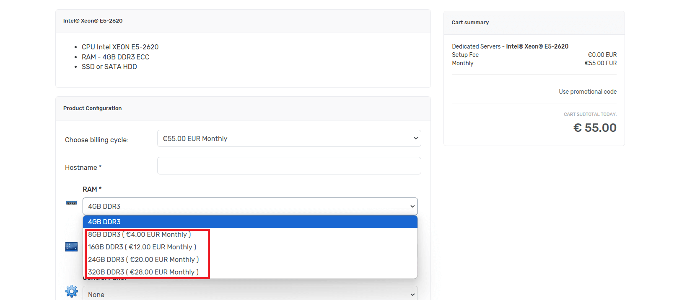
Task: Click the Hostname input field
Action: [289, 166]
